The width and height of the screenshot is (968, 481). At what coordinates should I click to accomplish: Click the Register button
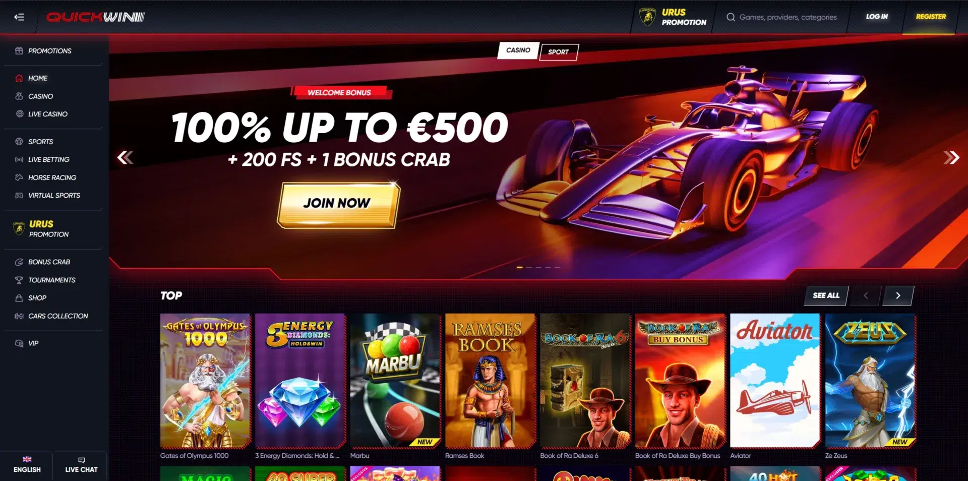931,17
